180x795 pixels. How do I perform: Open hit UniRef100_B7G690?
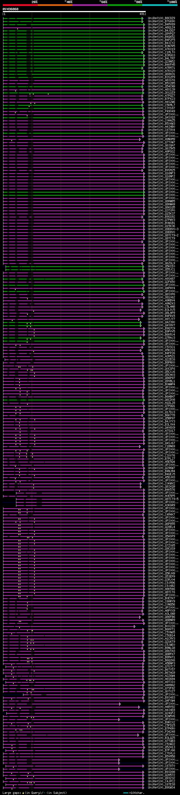(x=161, y=21)
